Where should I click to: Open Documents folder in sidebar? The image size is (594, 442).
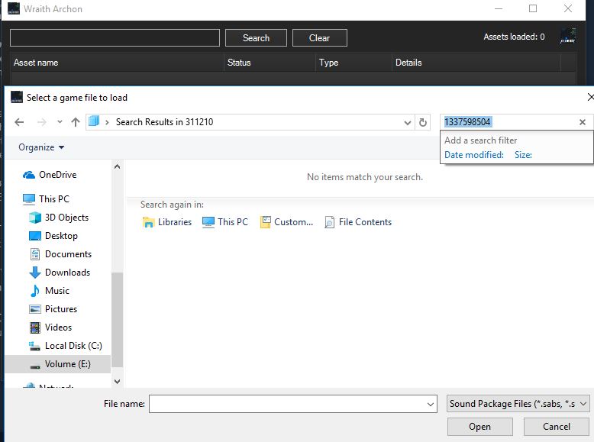(60, 254)
